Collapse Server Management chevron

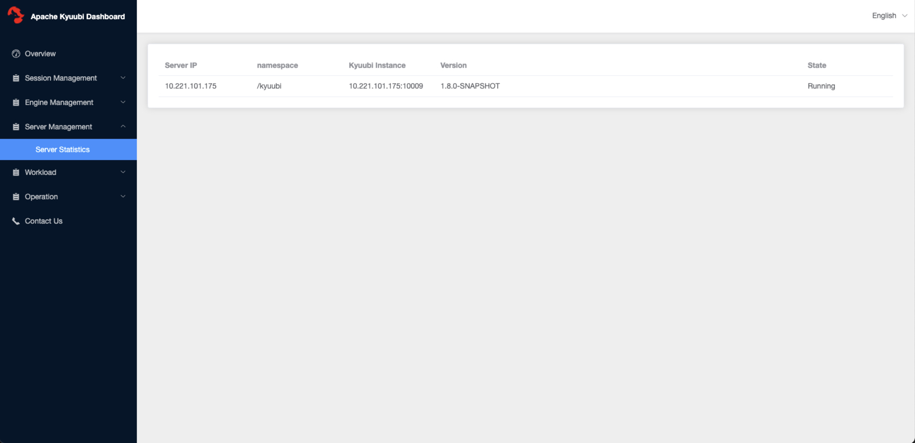(x=123, y=127)
